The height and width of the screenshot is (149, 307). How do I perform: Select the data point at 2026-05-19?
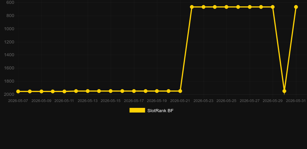(x=157, y=91)
